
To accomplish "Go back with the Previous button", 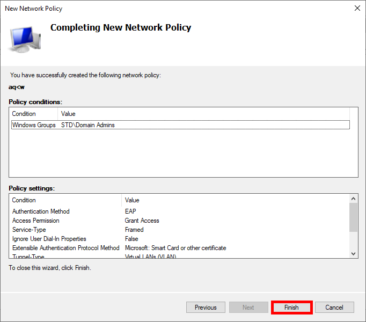I will click(x=206, y=308).
